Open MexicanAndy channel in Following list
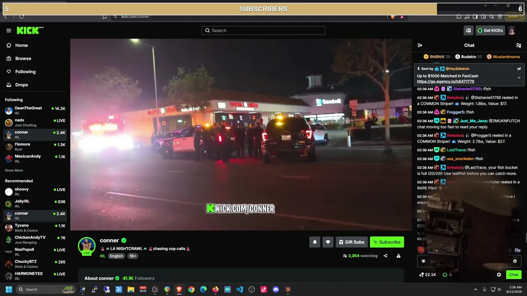This screenshot has height=296, width=527. coord(35,159)
